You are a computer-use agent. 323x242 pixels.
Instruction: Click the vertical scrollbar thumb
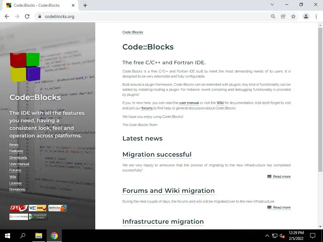pyautogui.click(x=320, y=100)
